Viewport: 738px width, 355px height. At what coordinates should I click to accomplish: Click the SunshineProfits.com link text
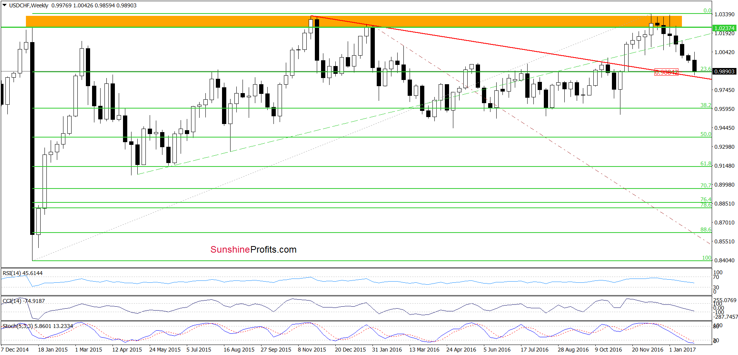tap(253, 250)
